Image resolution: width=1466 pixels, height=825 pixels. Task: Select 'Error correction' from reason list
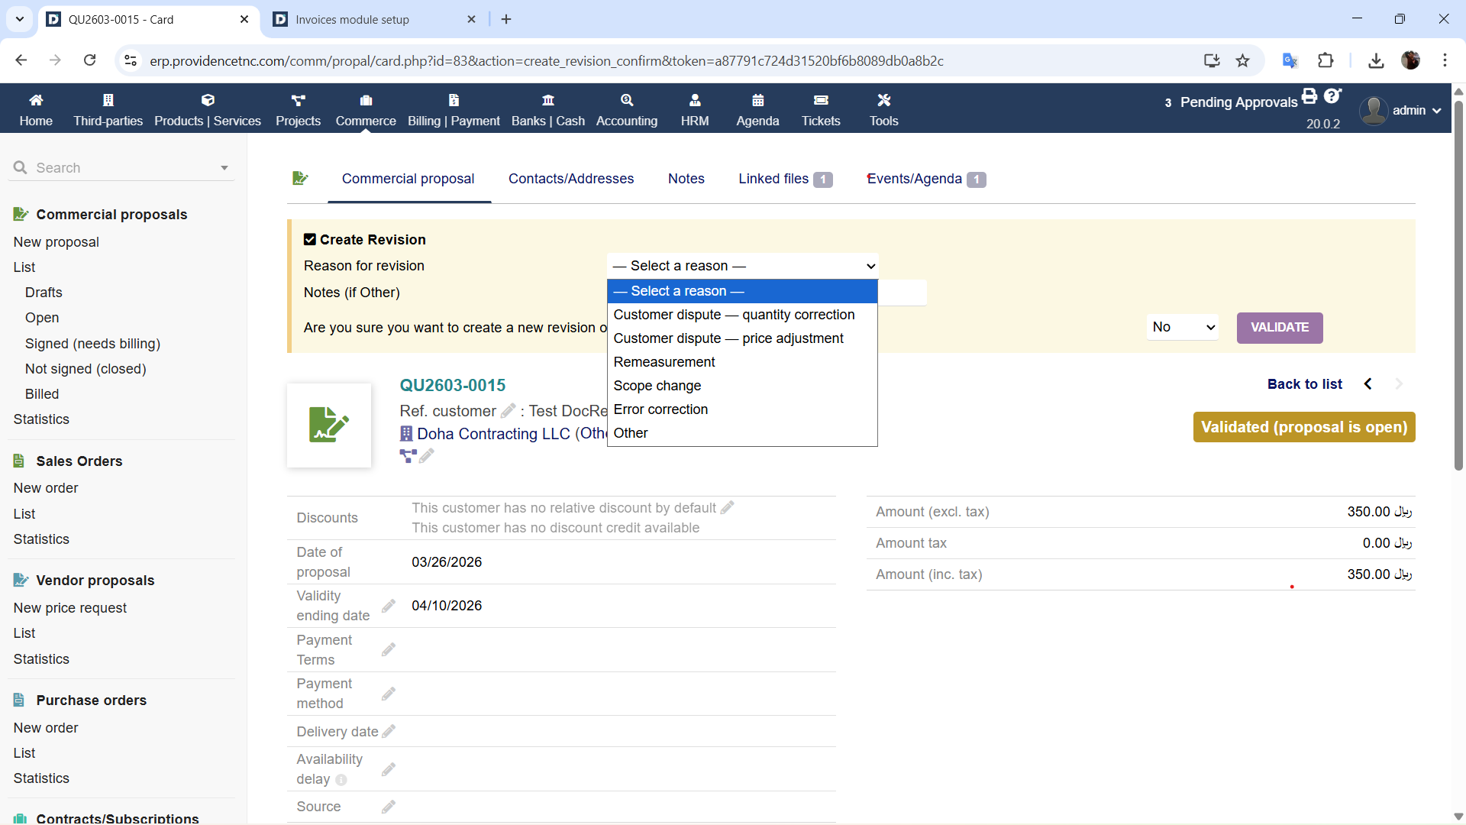[660, 409]
